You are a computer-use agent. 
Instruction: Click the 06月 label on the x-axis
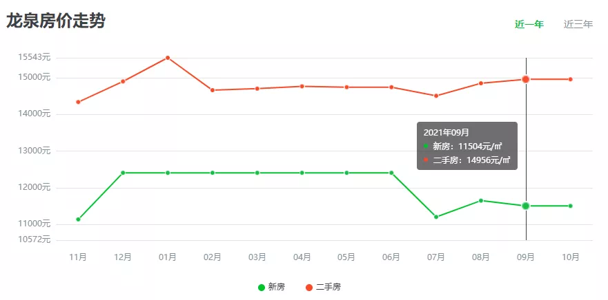[x=391, y=257]
